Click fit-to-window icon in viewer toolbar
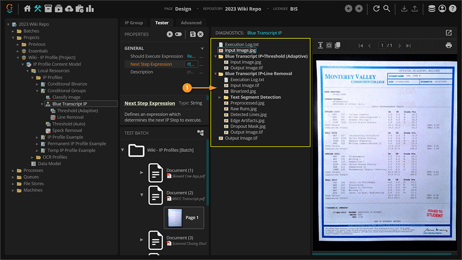This screenshot has height=260, width=462. click(329, 45)
